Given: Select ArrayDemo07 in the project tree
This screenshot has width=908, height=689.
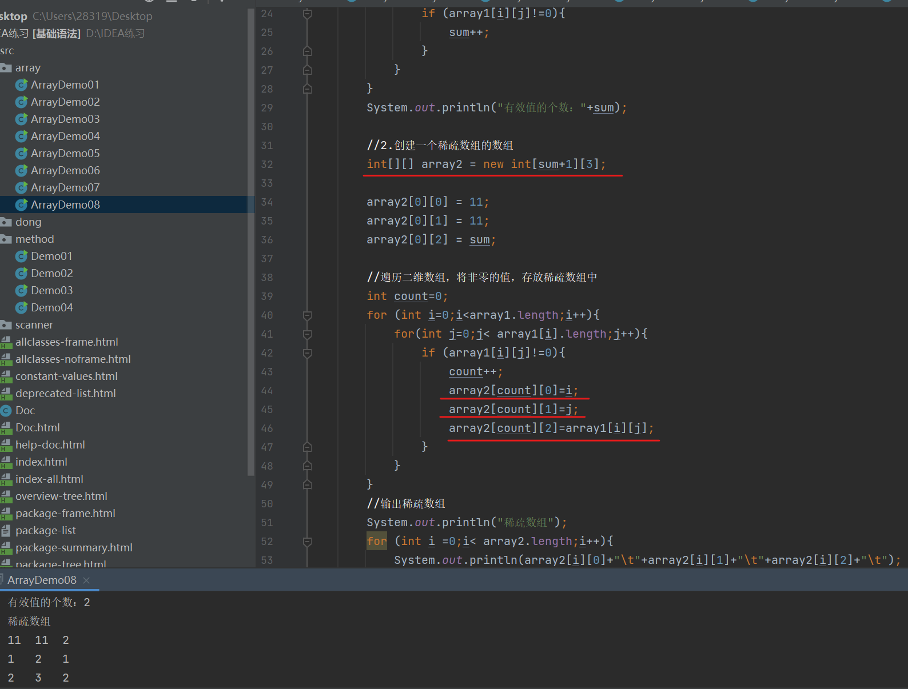Looking at the screenshot, I should click(x=65, y=188).
